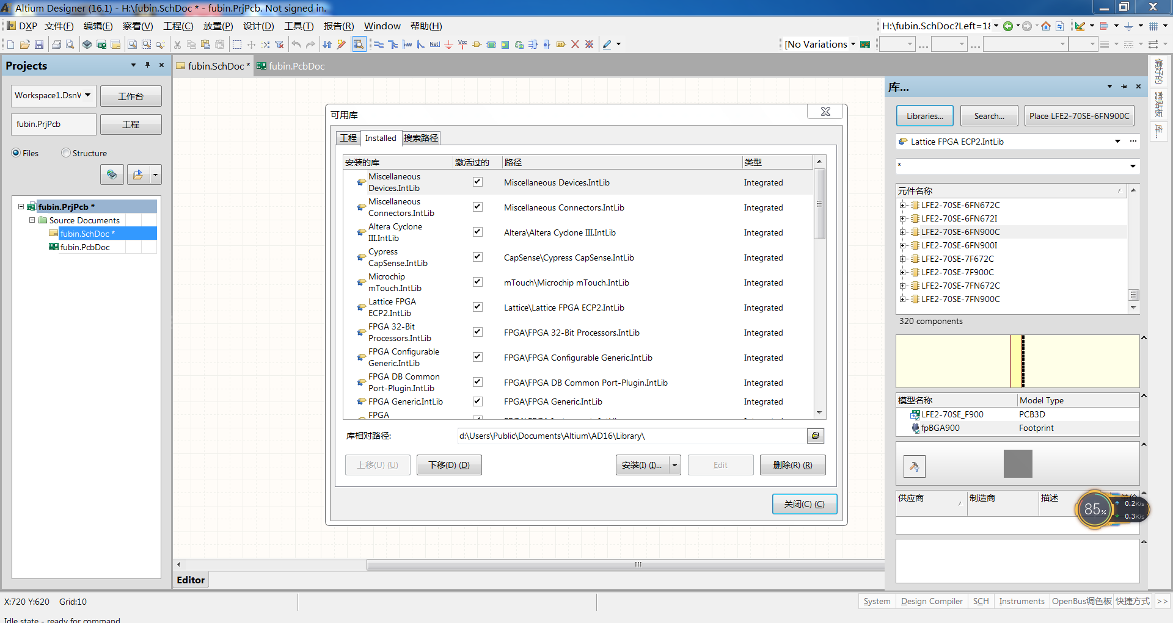
Task: Select the Place Bus tool
Action: (393, 45)
